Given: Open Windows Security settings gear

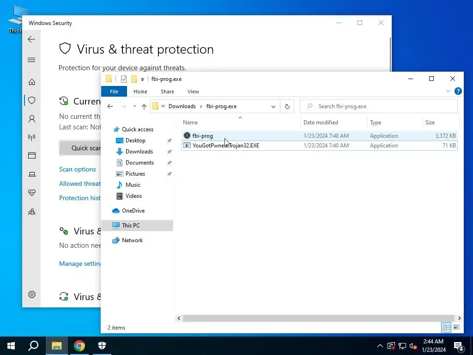Looking at the screenshot, I should pyautogui.click(x=32, y=294).
